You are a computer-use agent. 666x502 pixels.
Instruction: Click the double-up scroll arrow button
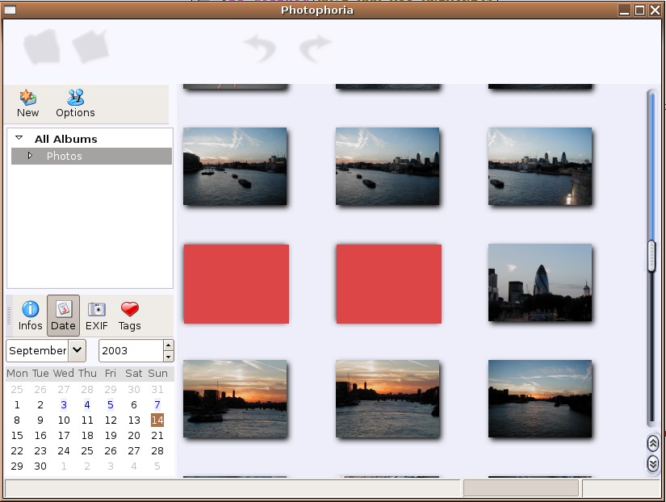(653, 443)
